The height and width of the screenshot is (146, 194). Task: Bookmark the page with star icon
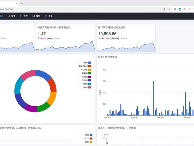tap(169, 9)
